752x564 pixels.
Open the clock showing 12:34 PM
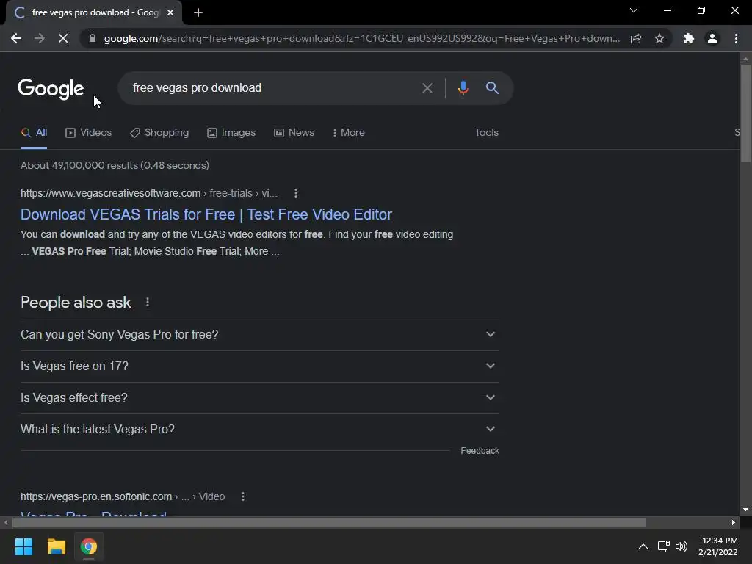pyautogui.click(x=718, y=546)
